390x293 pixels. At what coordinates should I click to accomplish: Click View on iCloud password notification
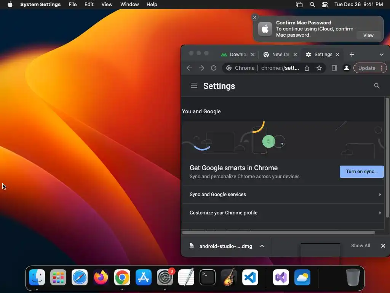point(368,35)
